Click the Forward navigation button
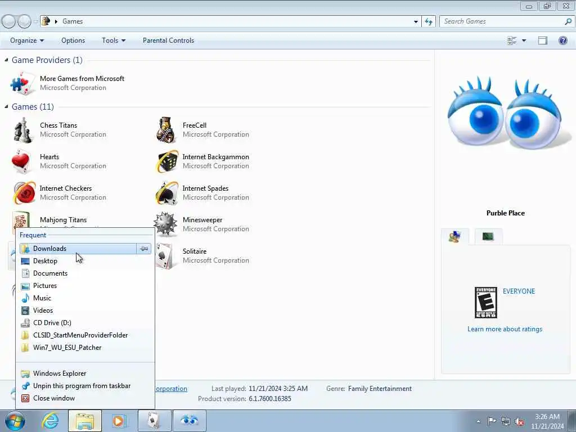Image resolution: width=576 pixels, height=432 pixels. coord(25,22)
